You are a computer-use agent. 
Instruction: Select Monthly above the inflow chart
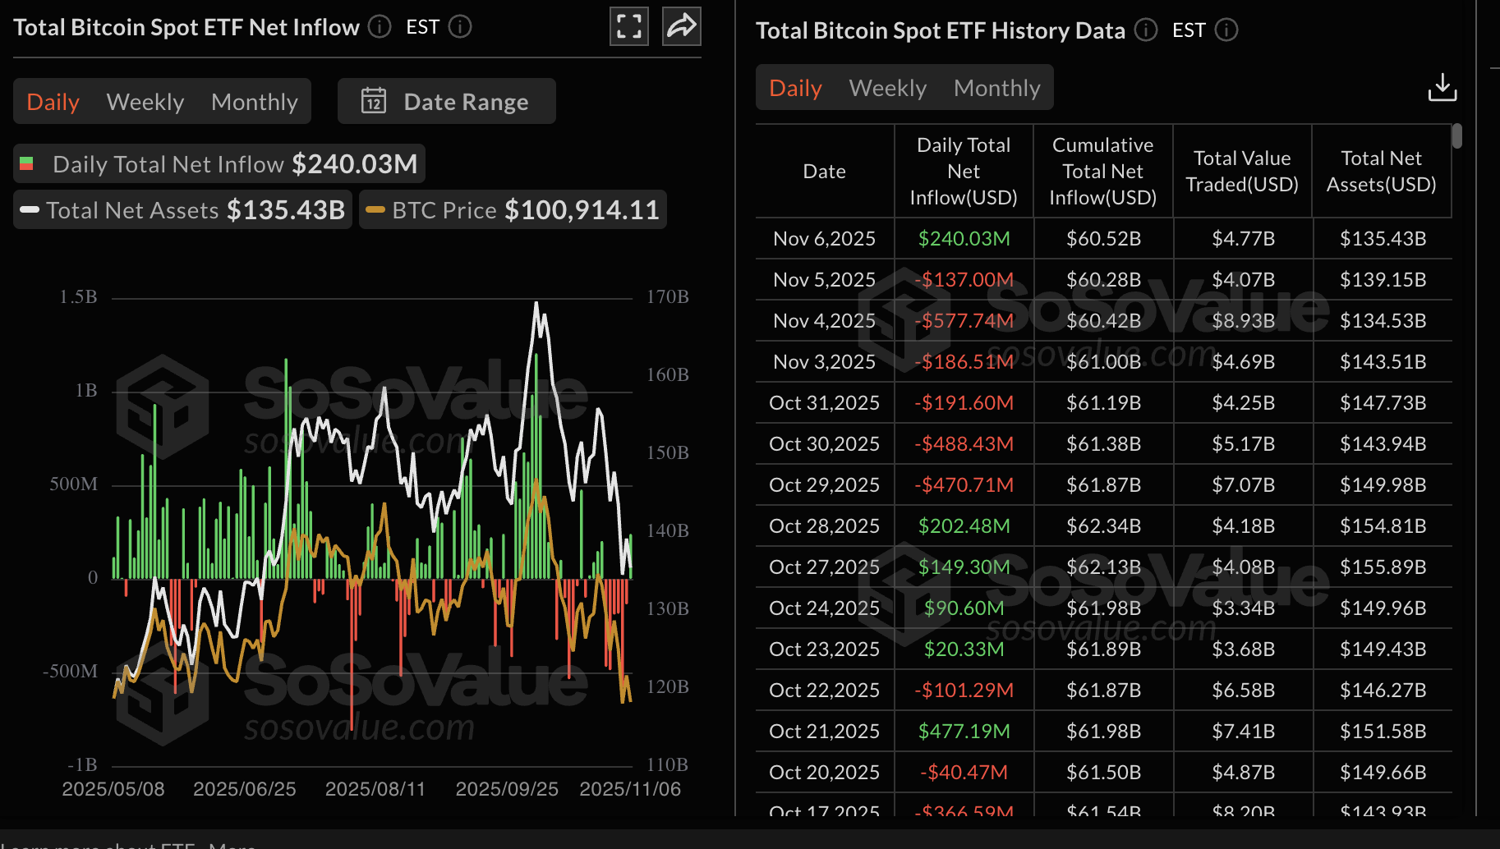coord(255,101)
